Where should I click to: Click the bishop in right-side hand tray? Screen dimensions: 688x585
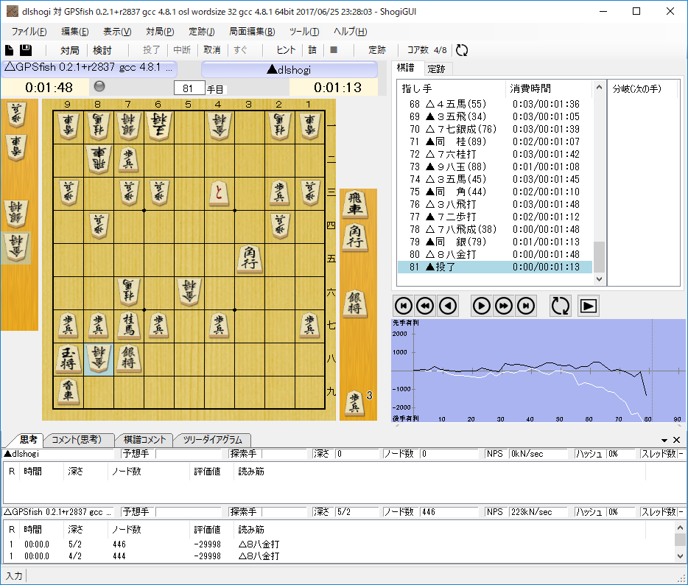click(355, 237)
